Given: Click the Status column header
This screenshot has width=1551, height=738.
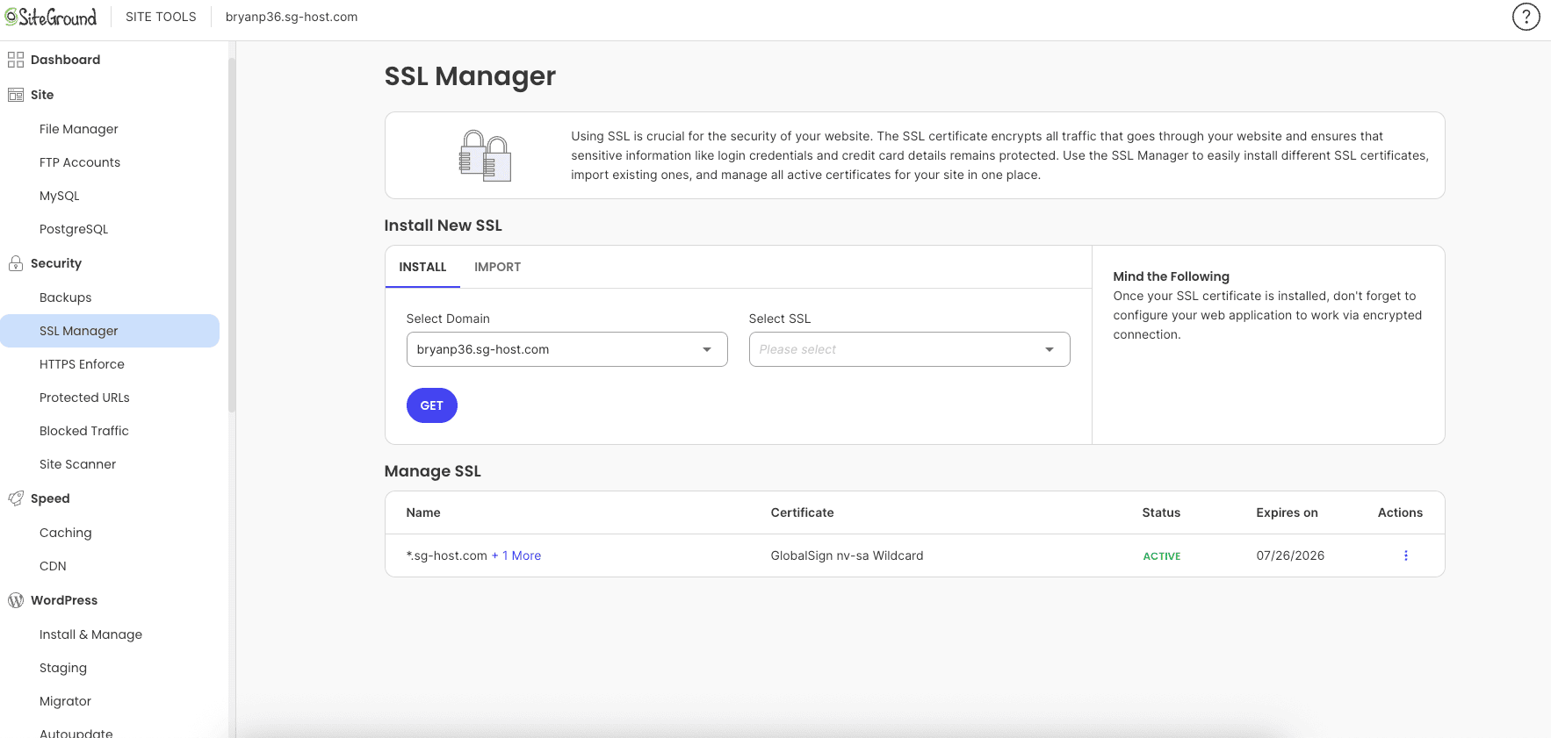Looking at the screenshot, I should [1161, 512].
